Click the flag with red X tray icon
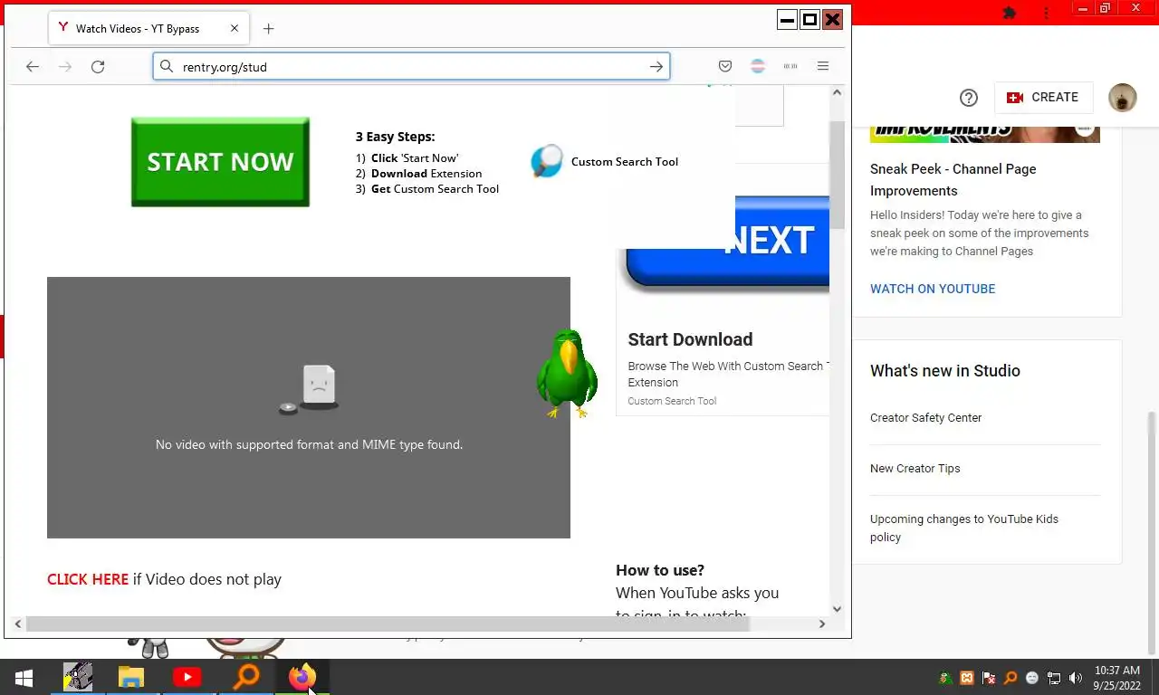 (989, 678)
